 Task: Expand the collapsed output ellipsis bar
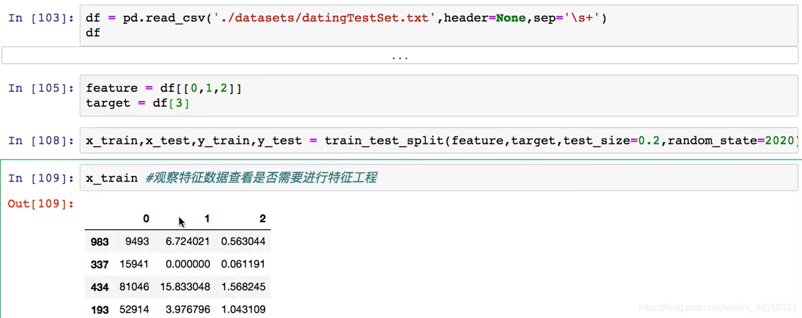tap(400, 57)
